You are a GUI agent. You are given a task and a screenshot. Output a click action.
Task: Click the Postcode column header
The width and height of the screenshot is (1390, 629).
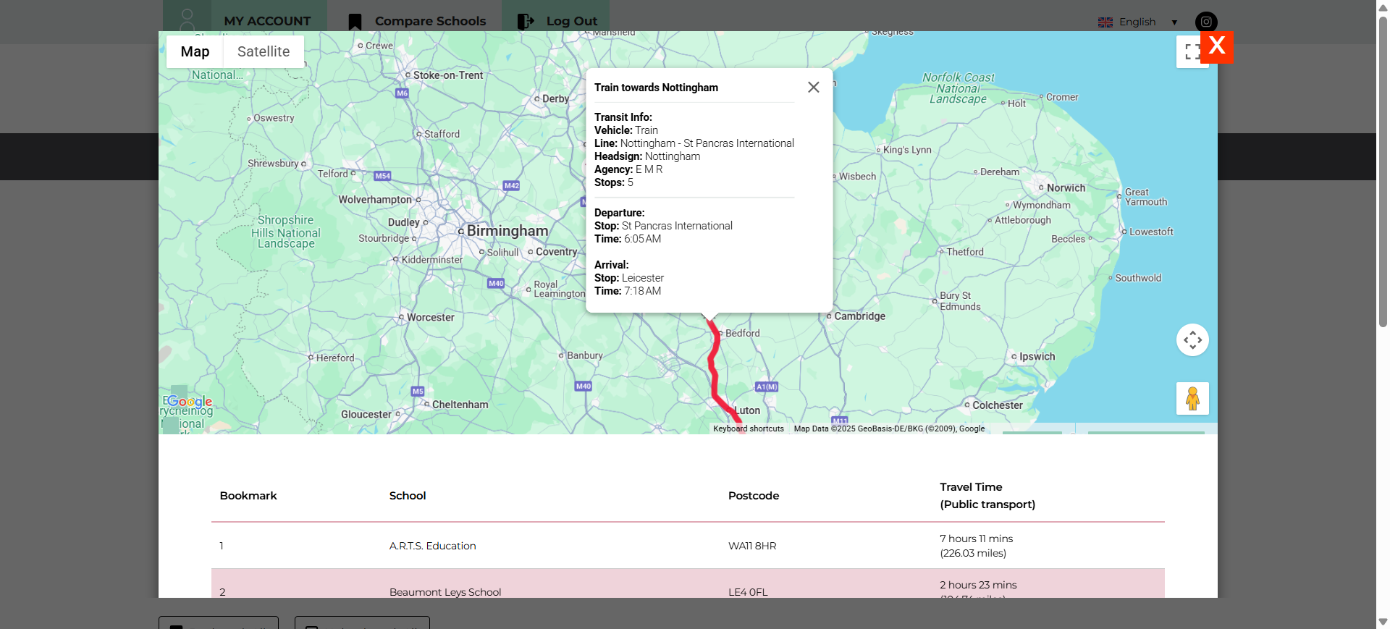coord(754,496)
